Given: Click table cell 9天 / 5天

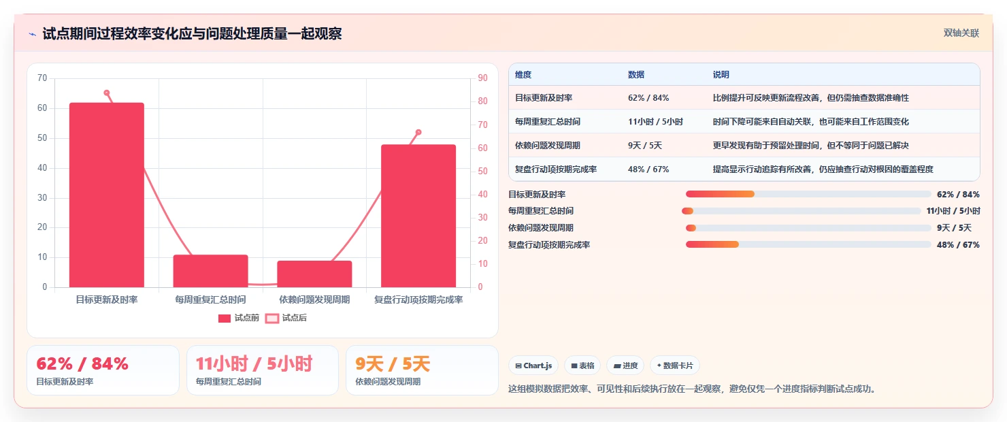Looking at the screenshot, I should [645, 146].
